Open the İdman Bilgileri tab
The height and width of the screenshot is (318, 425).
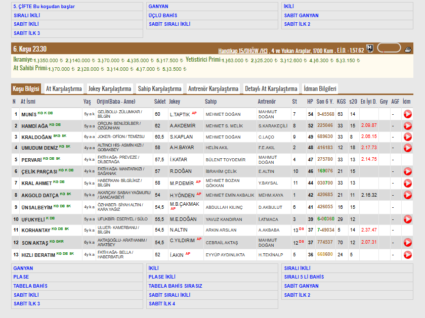click(320, 88)
